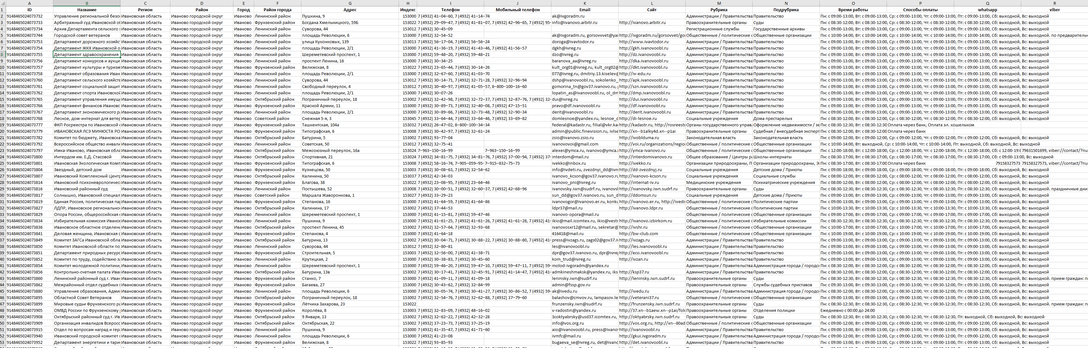Click the Подрубрика header cell
The image size is (1088, 348).
coord(786,10)
